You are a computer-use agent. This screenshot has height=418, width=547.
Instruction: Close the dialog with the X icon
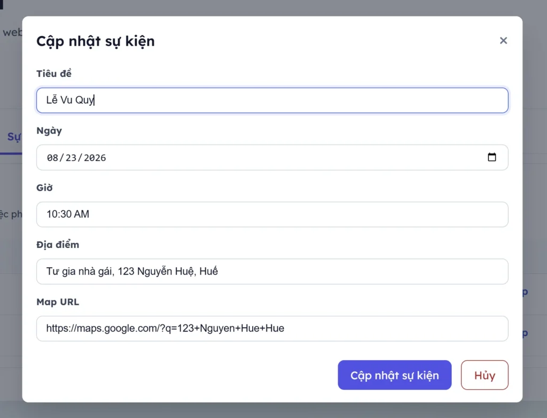coord(503,41)
